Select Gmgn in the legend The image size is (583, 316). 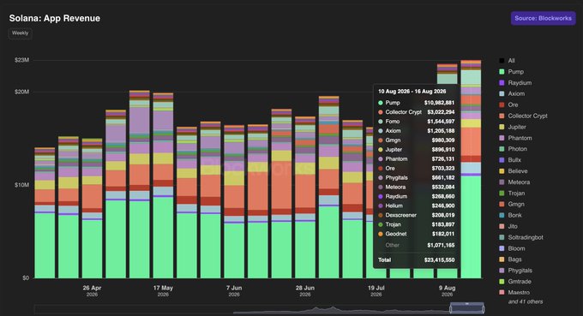(x=512, y=204)
